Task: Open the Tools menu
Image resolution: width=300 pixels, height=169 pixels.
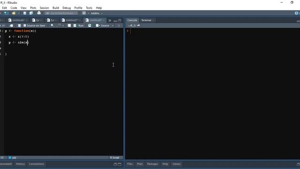Action: click(89, 8)
